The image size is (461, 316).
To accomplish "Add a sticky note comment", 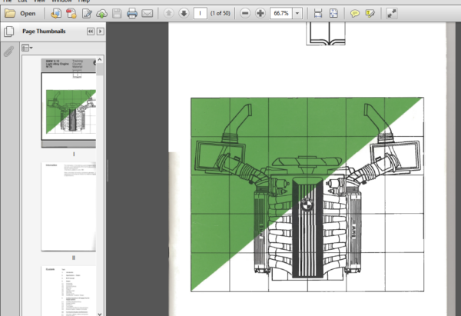I will pyautogui.click(x=355, y=13).
